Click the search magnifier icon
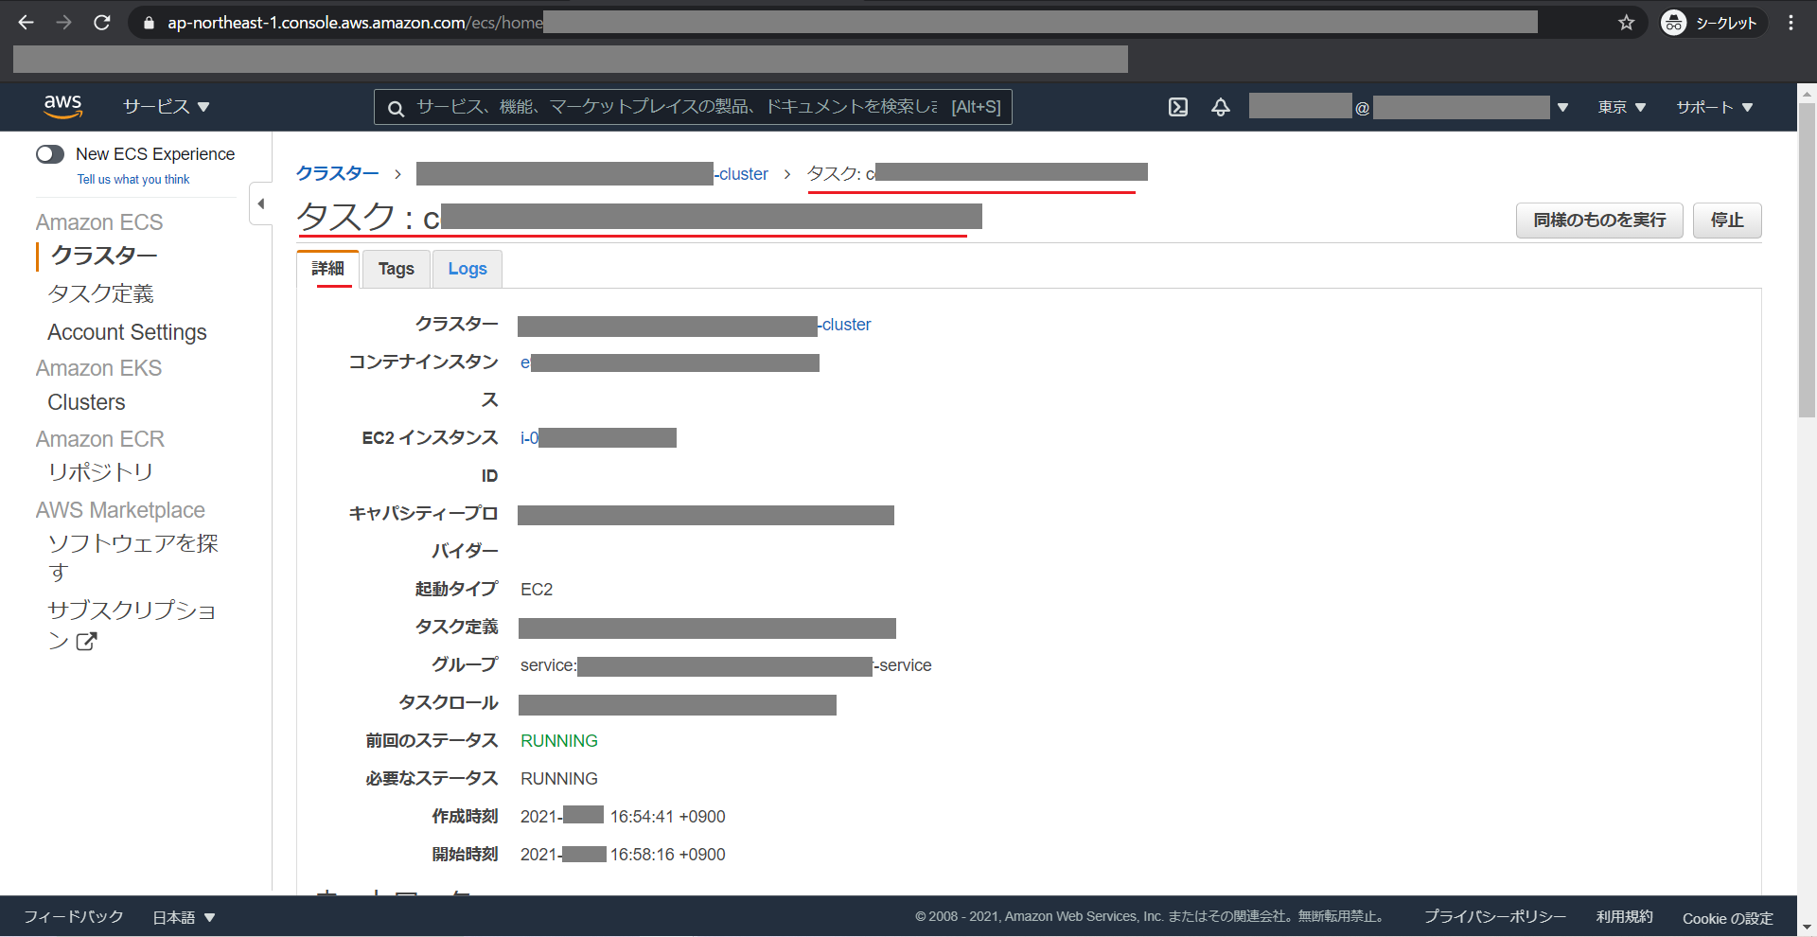This screenshot has height=937, width=1817. tap(396, 108)
